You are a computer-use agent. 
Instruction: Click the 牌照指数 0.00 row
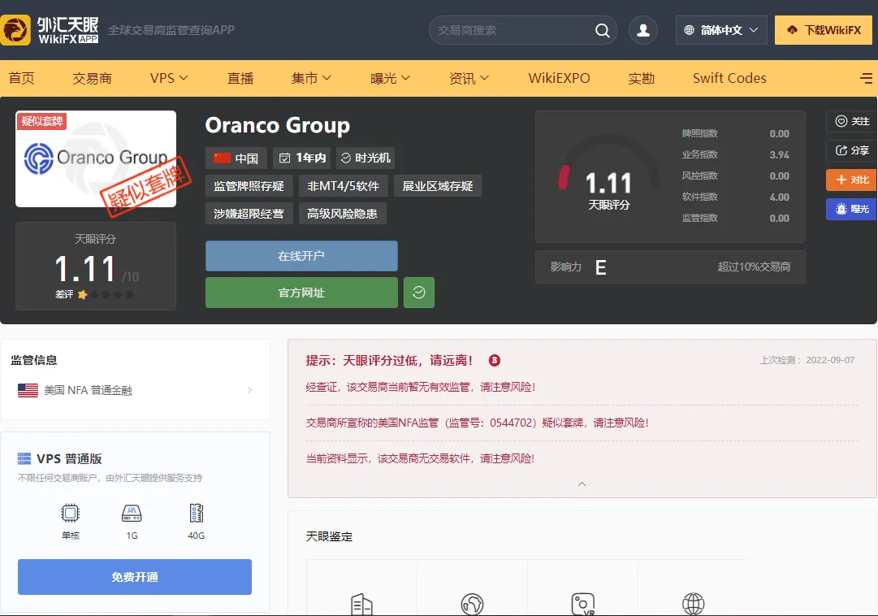pos(735,133)
